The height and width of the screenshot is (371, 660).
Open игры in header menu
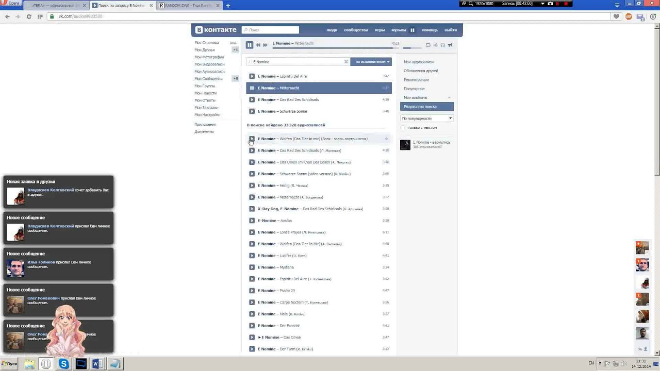click(x=380, y=30)
